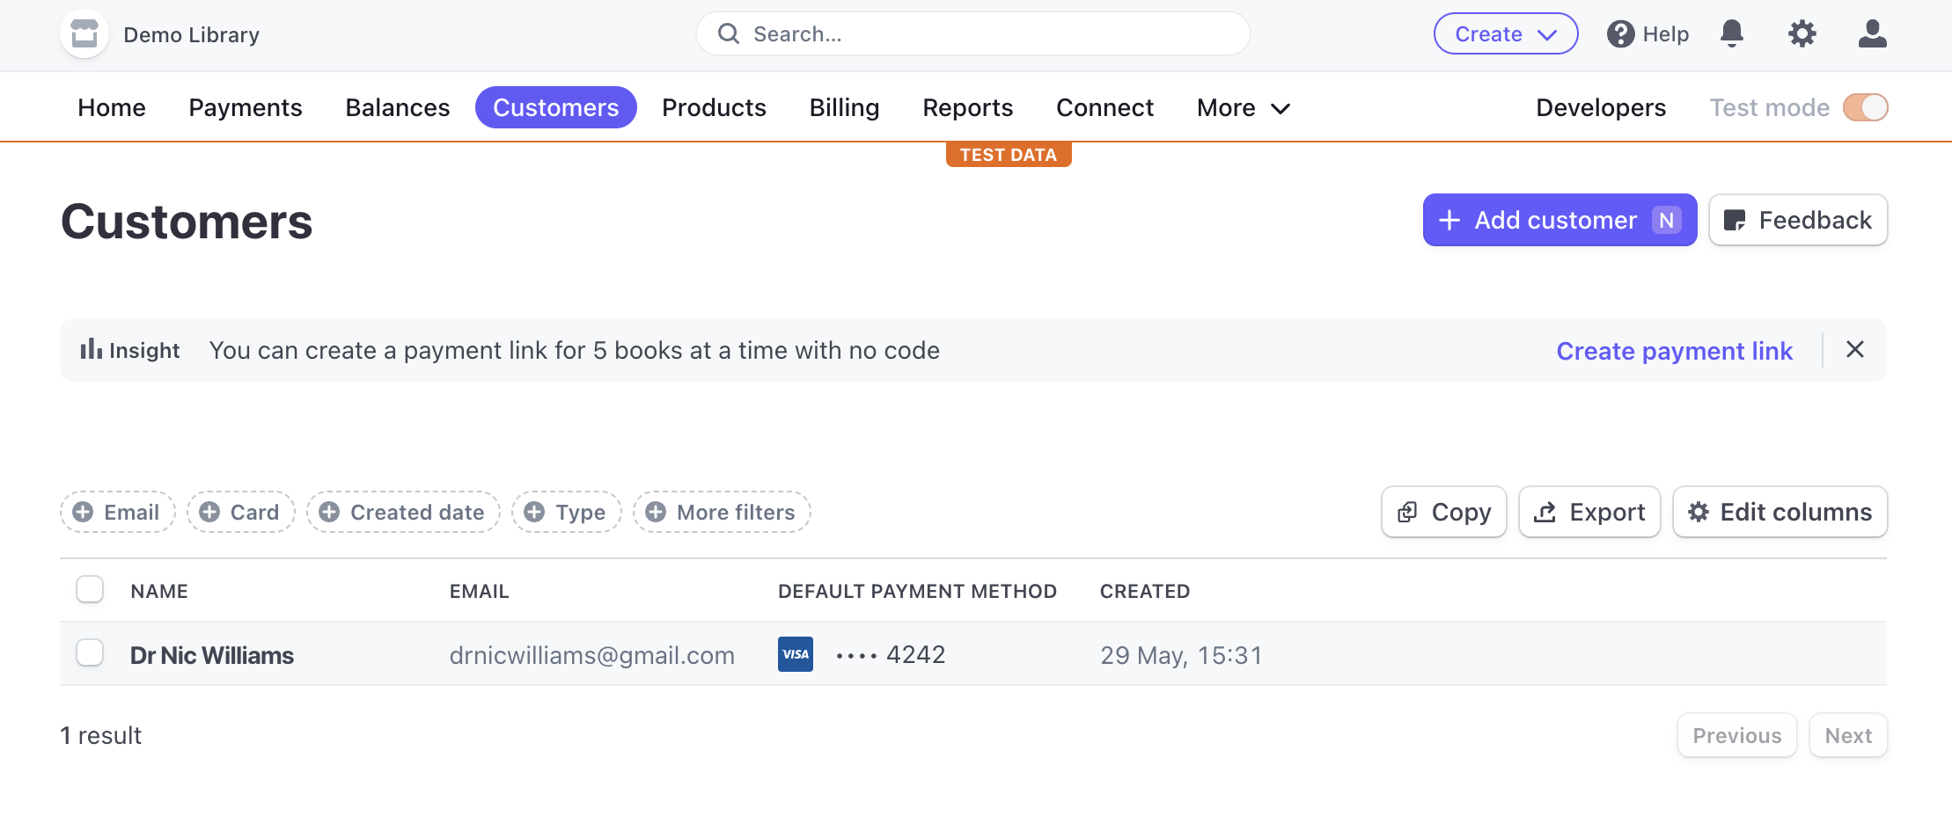Open the Create dropdown

coord(1506,33)
